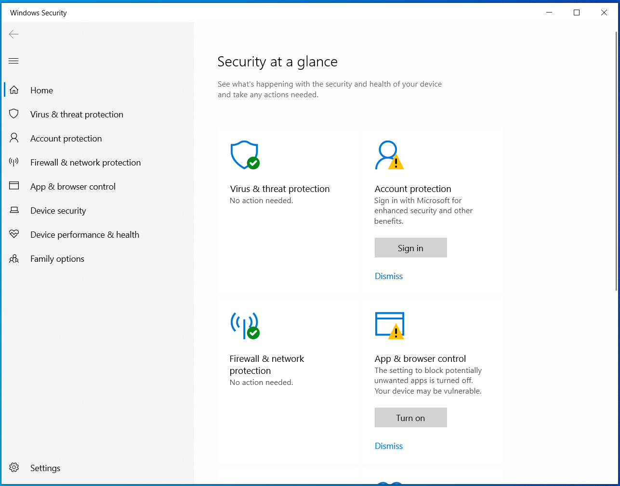
Task: Click the heart icon for Device performance
Action: pyautogui.click(x=14, y=234)
